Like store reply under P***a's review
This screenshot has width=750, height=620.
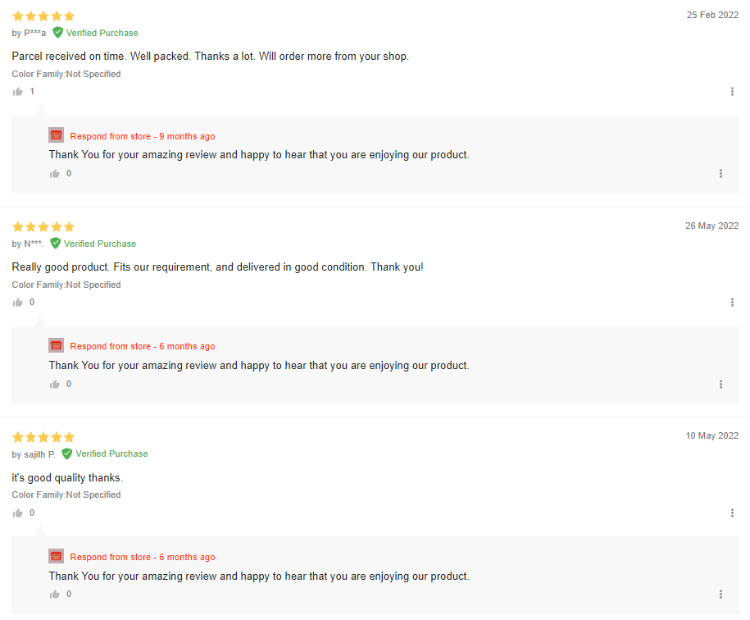(x=55, y=174)
